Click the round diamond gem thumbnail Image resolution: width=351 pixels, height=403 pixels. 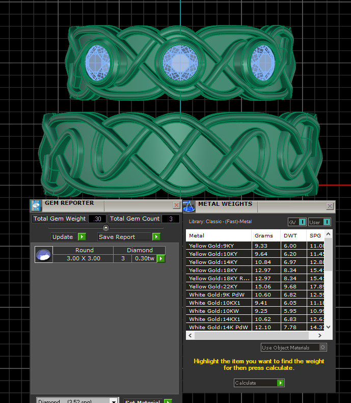point(43,255)
